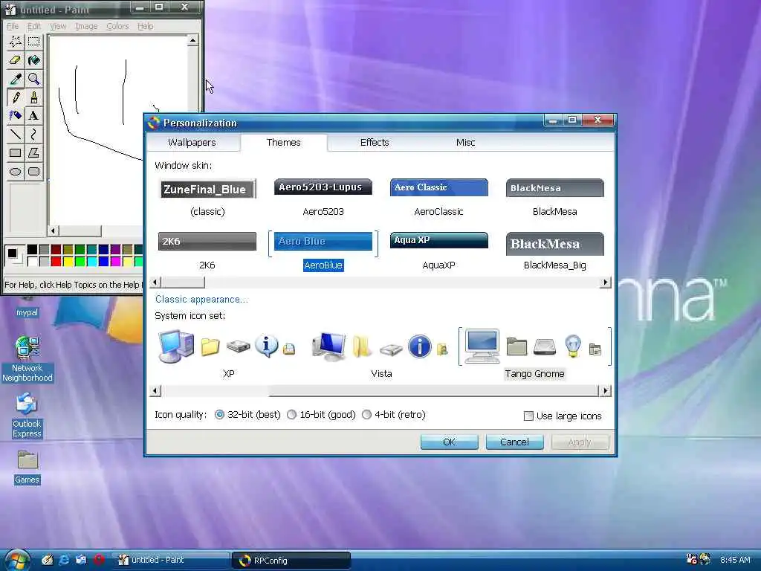Open the View menu in Paint
Viewport: 761px width, 571px height.
tap(58, 26)
